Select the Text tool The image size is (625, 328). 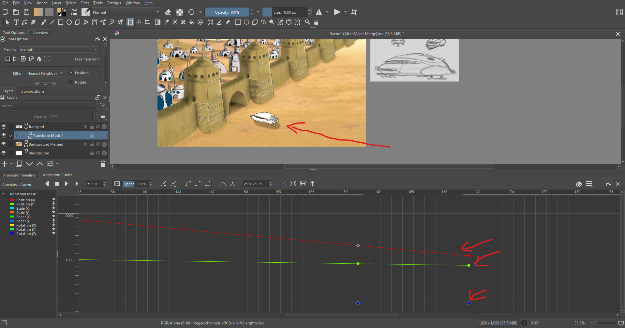point(16,22)
